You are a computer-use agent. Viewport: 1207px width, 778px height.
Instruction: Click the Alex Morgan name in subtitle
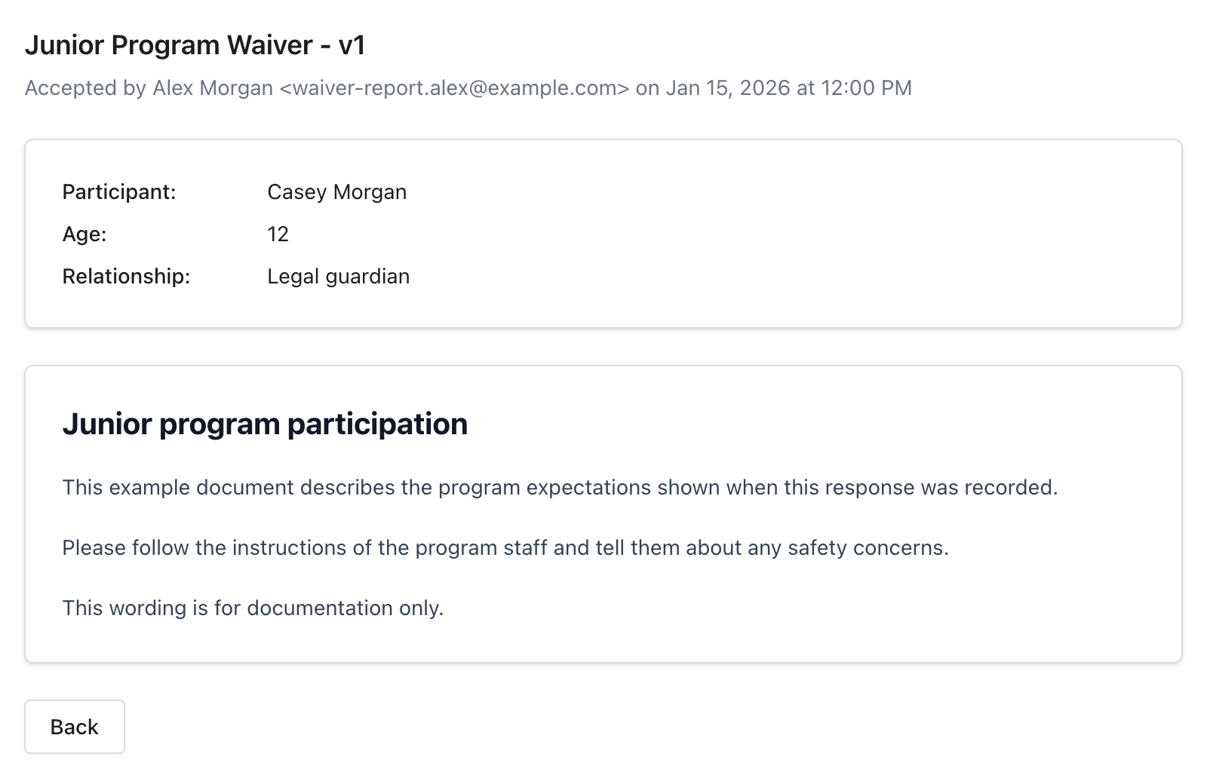213,88
